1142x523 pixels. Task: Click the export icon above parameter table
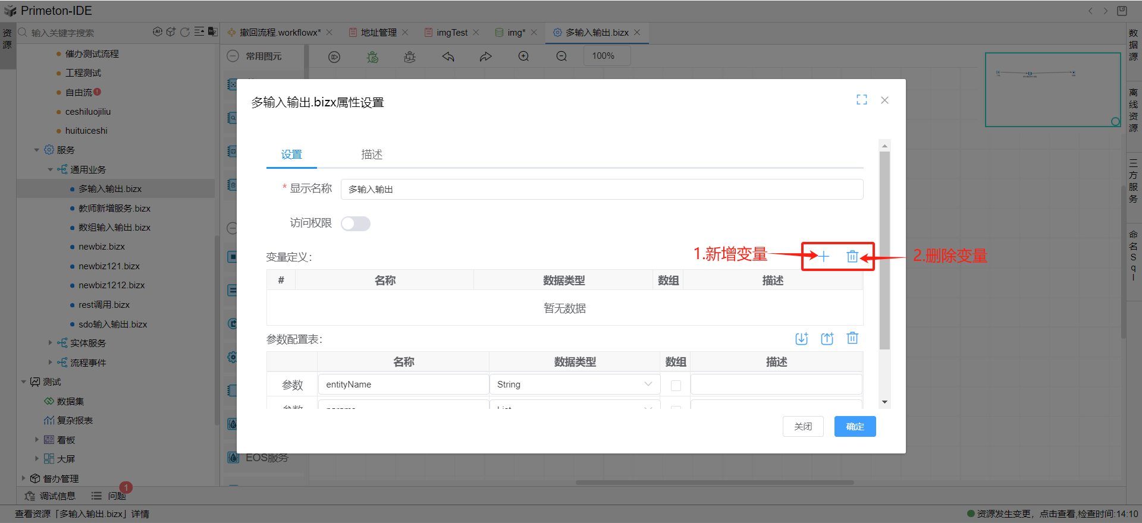pos(827,339)
